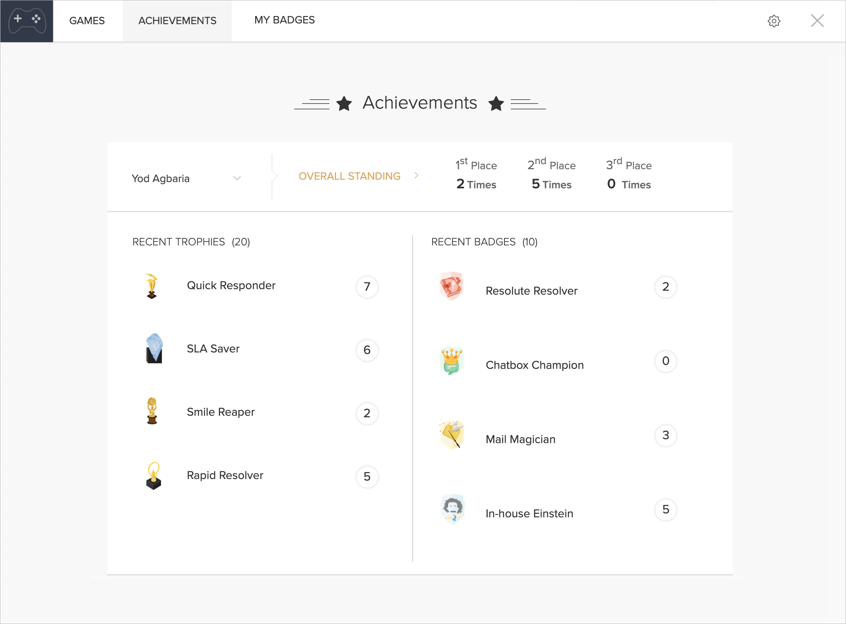Click the Mail Magician badge icon
This screenshot has height=624, width=846.
pos(452,435)
